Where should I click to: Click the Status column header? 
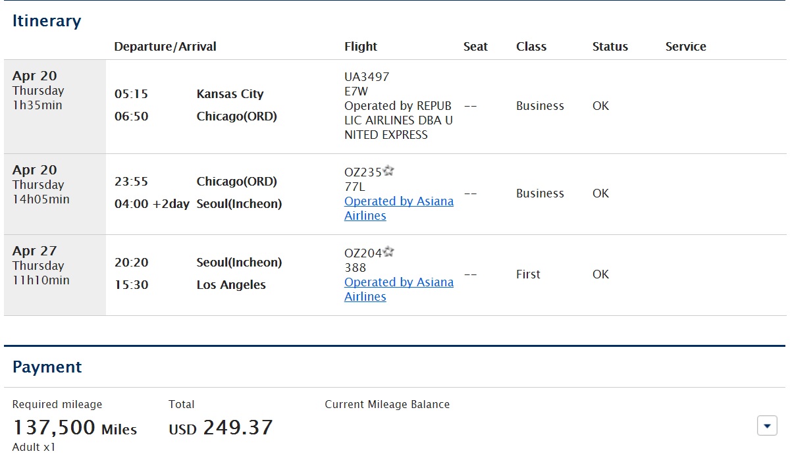[x=610, y=47]
